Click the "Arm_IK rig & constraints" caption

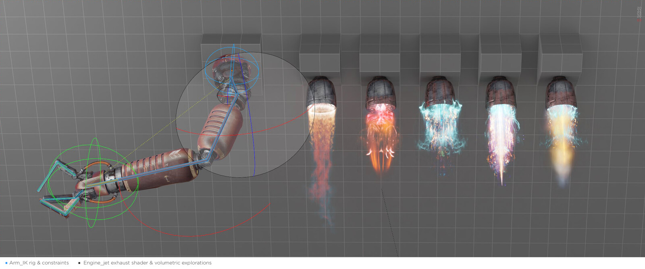(39, 263)
